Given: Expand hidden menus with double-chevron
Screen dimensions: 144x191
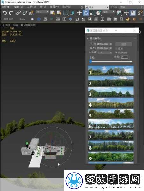Looking at the screenshot, I should [82, 7].
